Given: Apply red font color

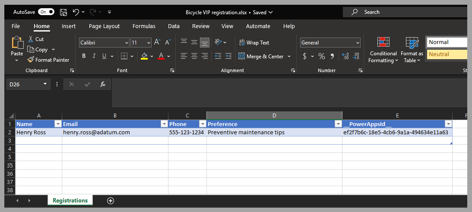Looking at the screenshot, I should click(x=161, y=56).
